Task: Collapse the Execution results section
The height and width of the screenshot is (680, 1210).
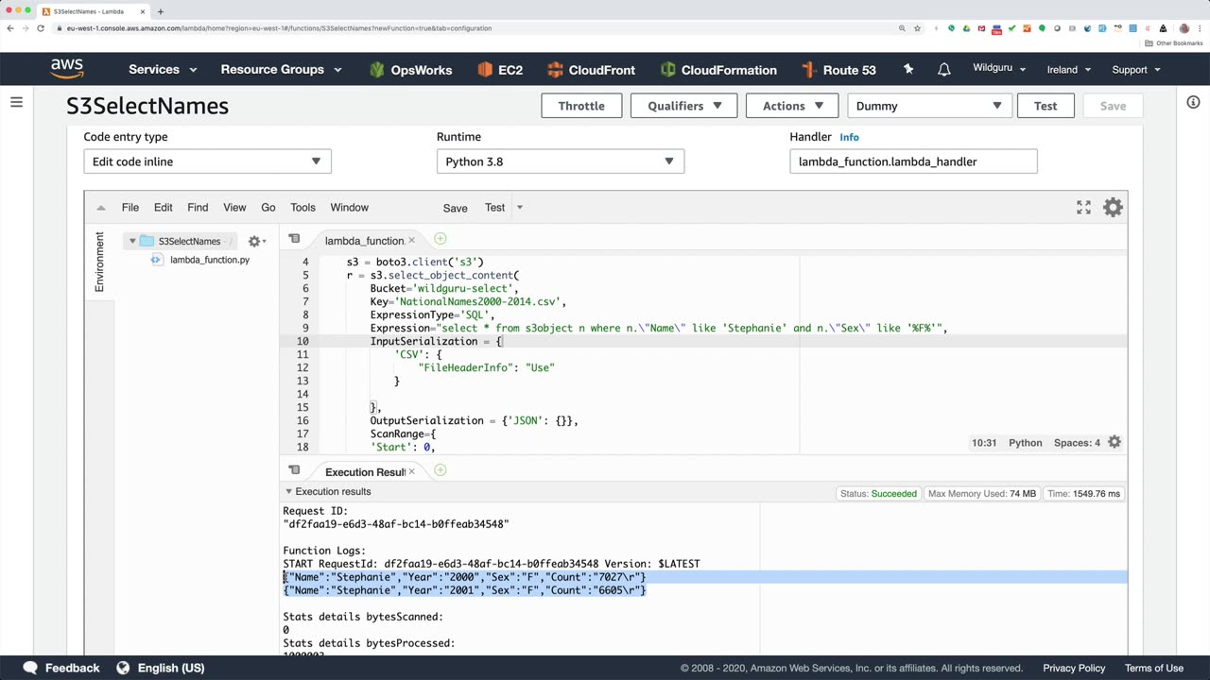Action: 288,492
